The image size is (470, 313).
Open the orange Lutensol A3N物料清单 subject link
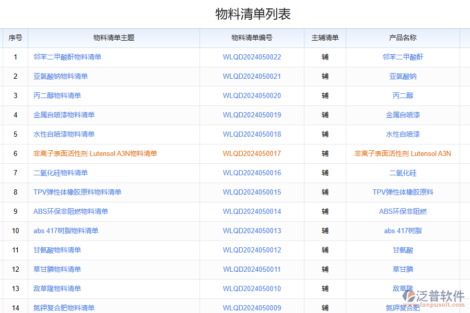point(95,153)
